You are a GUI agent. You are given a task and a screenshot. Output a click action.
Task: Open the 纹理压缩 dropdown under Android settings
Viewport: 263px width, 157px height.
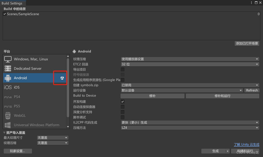(190, 59)
